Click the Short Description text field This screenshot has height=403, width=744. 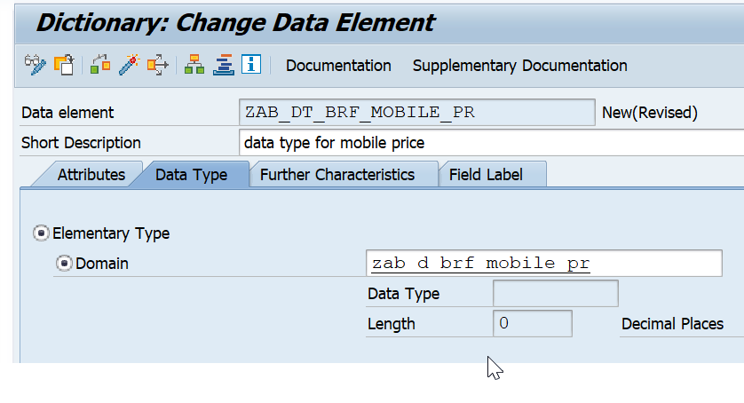tap(492, 142)
